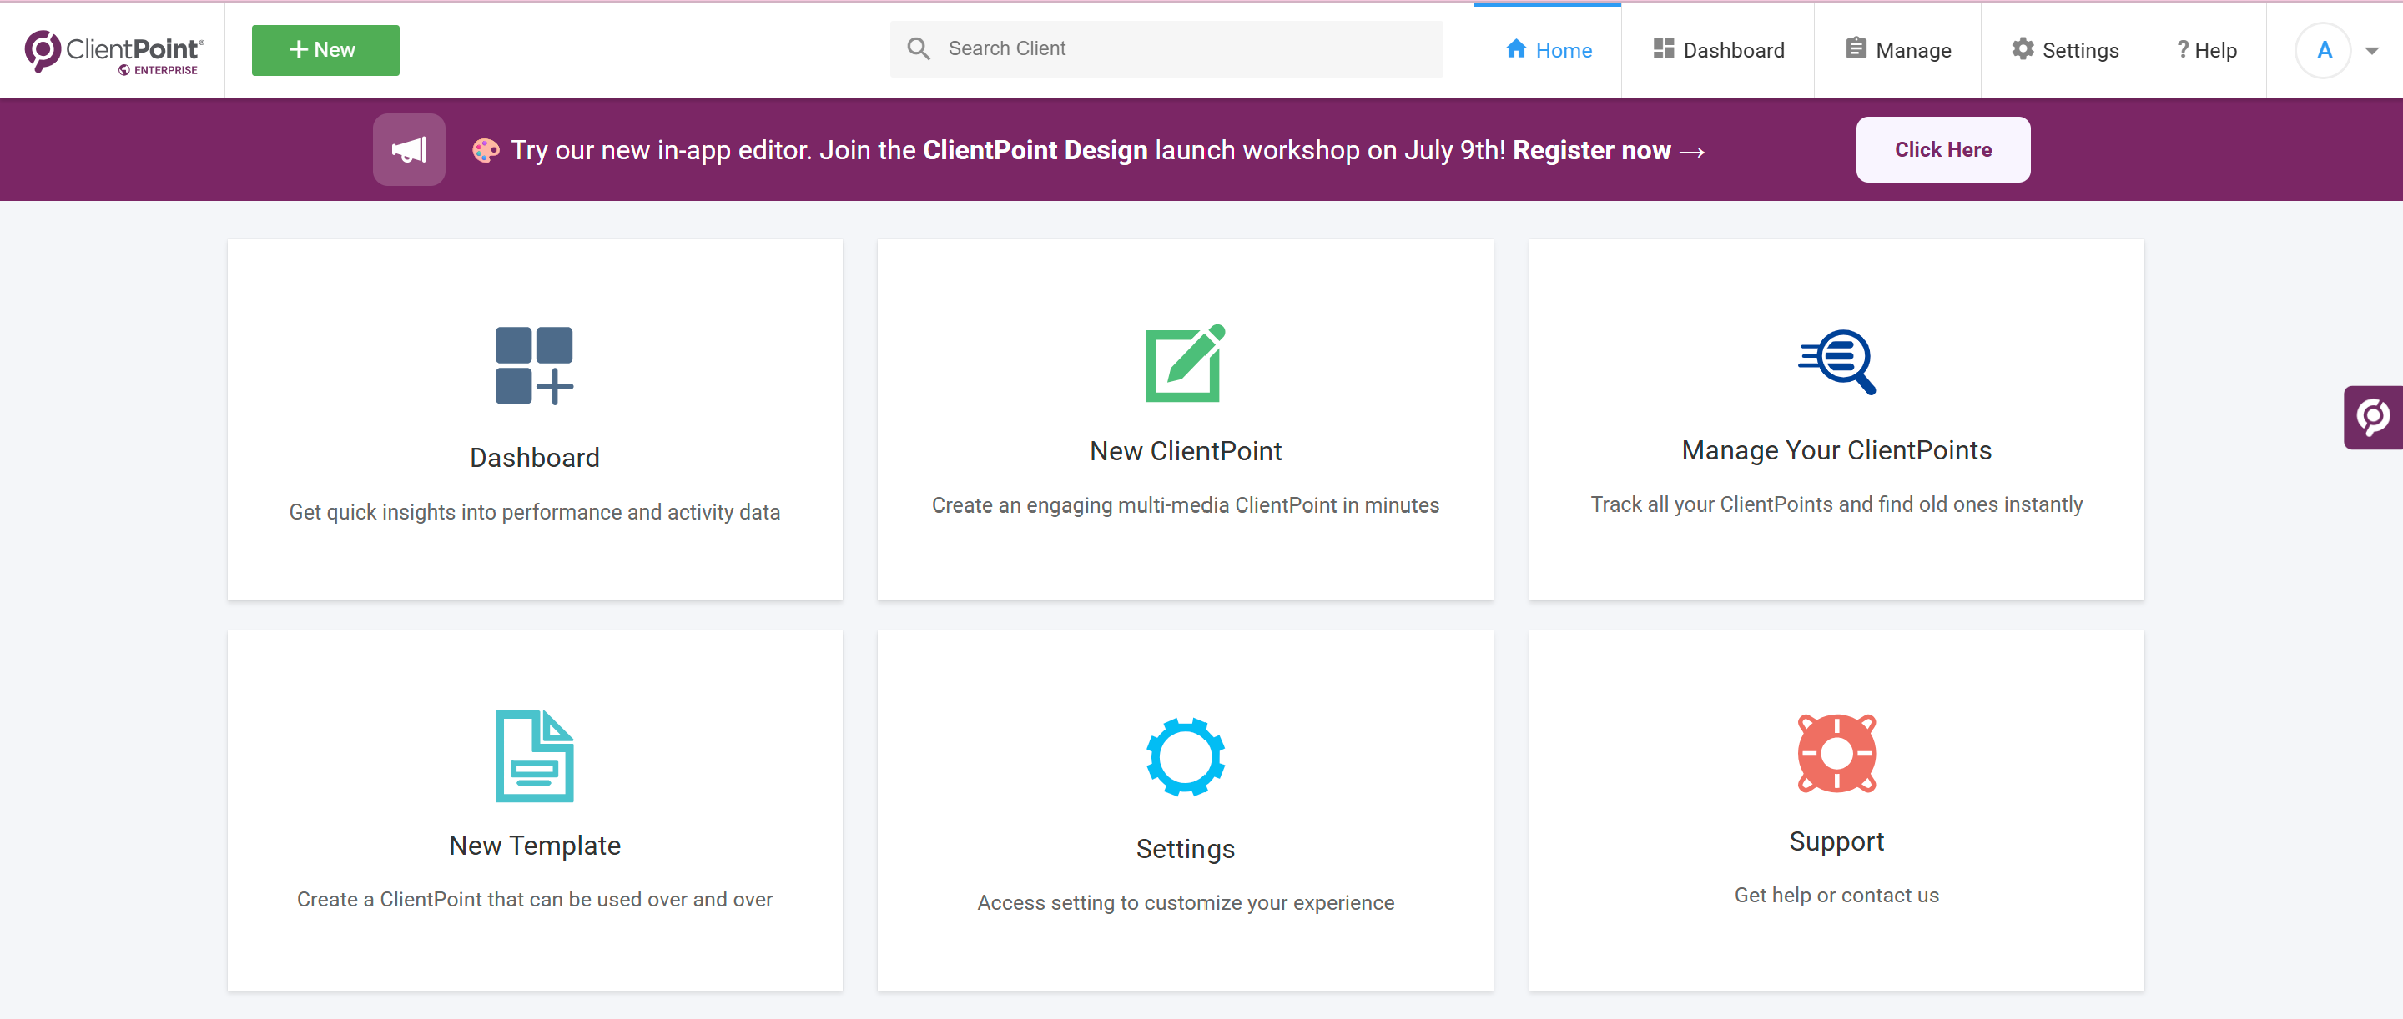2403x1019 pixels.
Task: Open Support via the lifebuoy icon
Action: coord(1836,753)
